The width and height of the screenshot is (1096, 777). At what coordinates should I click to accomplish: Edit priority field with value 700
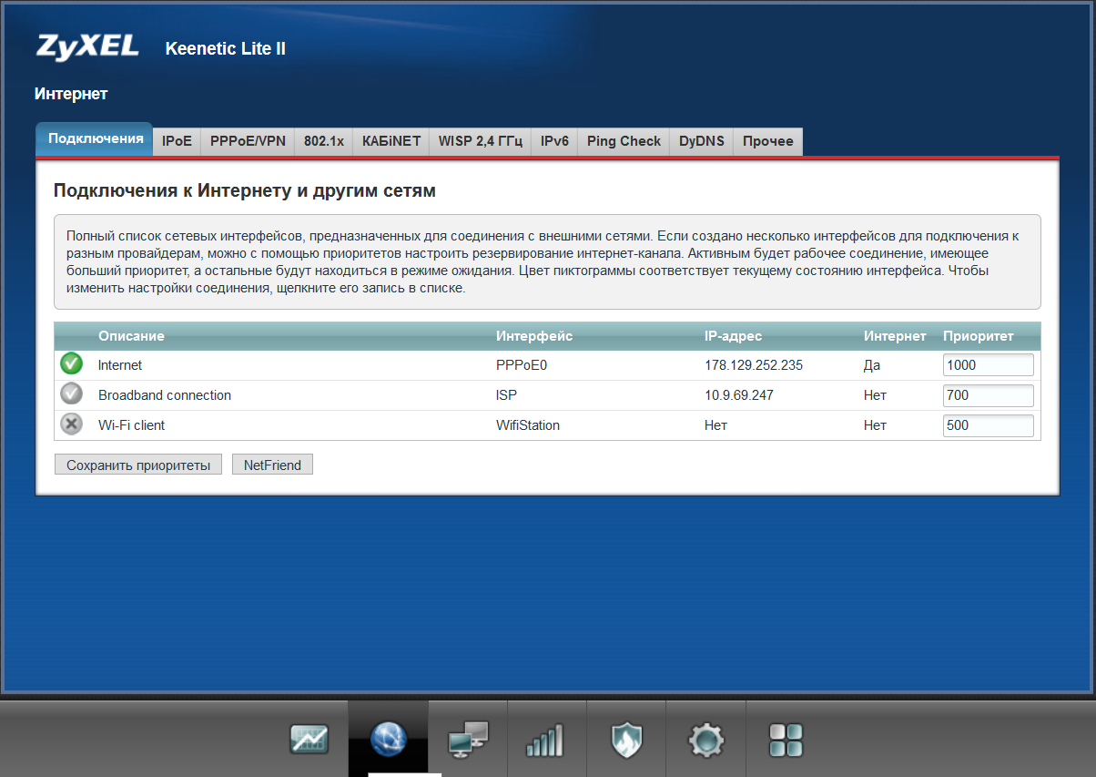click(989, 395)
